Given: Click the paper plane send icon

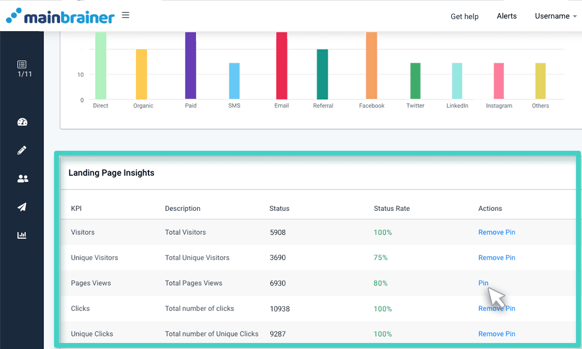Looking at the screenshot, I should tap(22, 207).
